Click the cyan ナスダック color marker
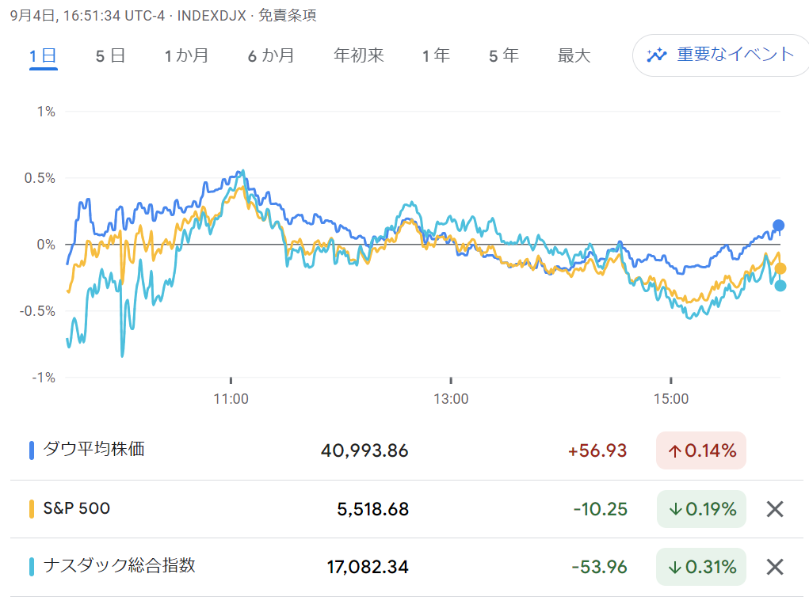Screen dimensions: 809x608 tap(32, 566)
